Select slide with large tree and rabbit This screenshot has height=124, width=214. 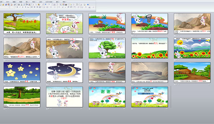coord(107,48)
